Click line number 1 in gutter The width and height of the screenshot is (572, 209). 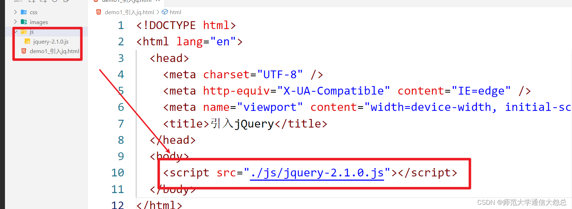(x=121, y=26)
